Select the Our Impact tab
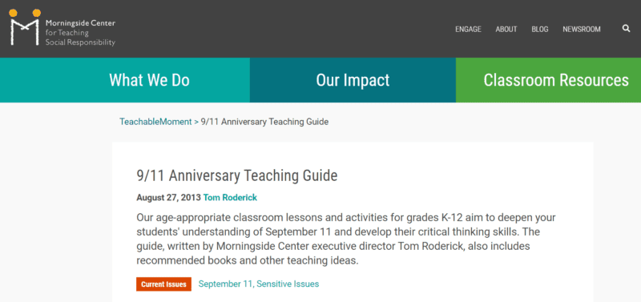 [x=353, y=80]
